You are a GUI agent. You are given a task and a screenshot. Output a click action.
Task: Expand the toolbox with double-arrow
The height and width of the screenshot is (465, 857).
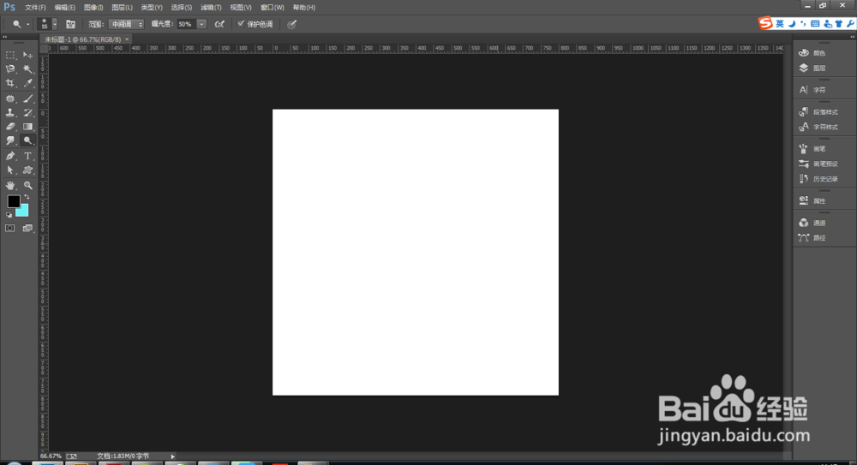[x=4, y=37]
